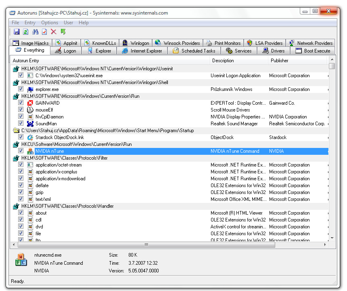This screenshot has width=347, height=291.
Task: Uncheck the userinit.exe checkbox
Action: coord(21,75)
